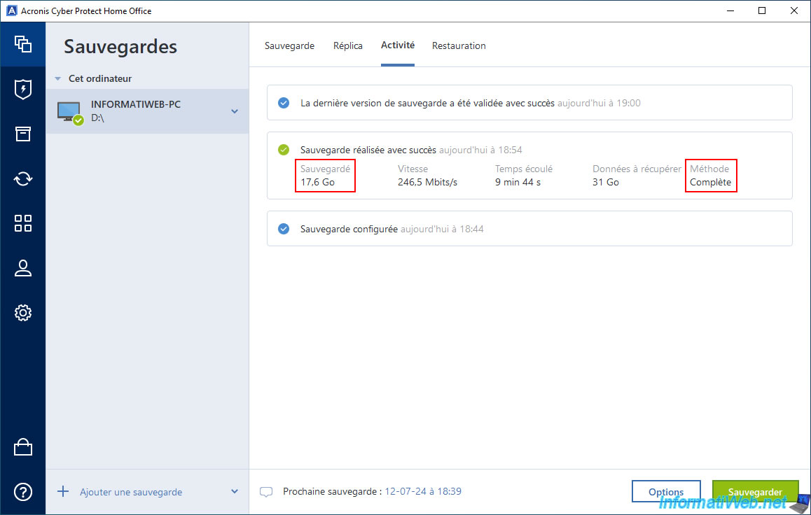
Task: Close the Acronis Cyber Protect window
Action: point(794,11)
